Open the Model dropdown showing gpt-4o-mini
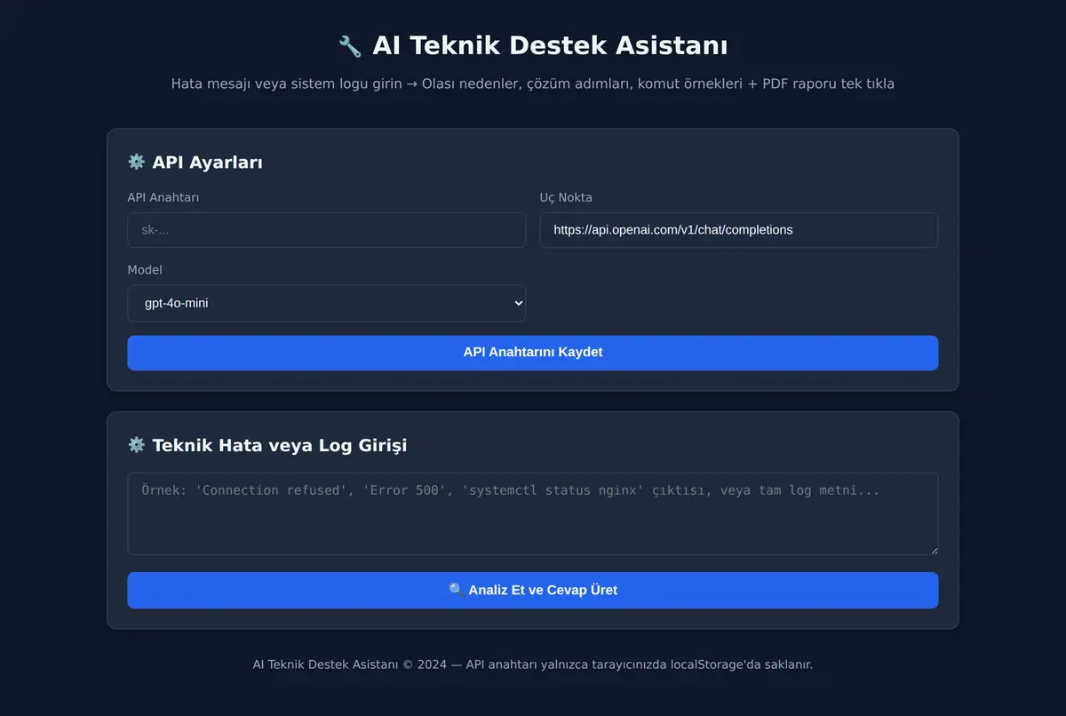The width and height of the screenshot is (1066, 716). click(327, 303)
